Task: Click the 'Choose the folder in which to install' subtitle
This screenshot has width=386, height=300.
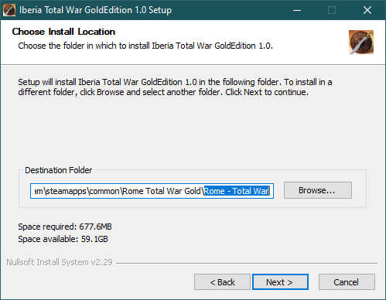Action: [x=145, y=46]
